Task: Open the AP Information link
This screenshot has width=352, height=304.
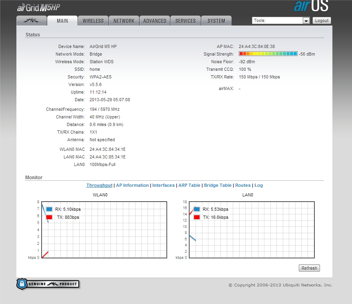Action: pos(132,185)
